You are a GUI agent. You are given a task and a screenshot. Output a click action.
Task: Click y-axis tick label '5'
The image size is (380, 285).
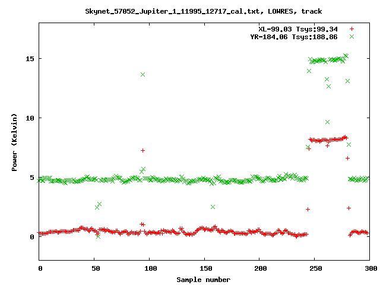point(32,178)
